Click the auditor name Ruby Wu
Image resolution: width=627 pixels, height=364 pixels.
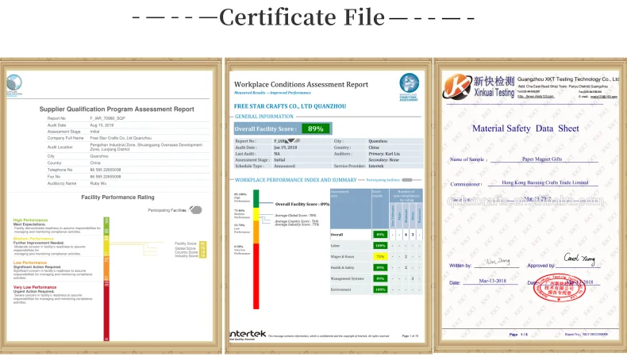98,183
